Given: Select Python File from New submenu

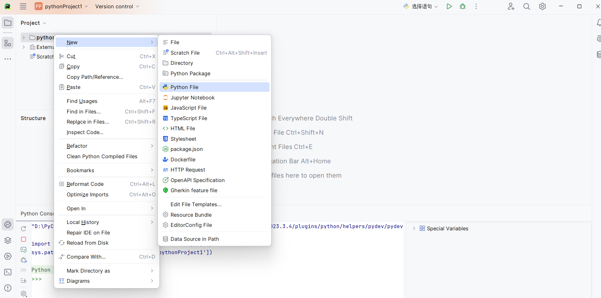Looking at the screenshot, I should click(x=184, y=87).
